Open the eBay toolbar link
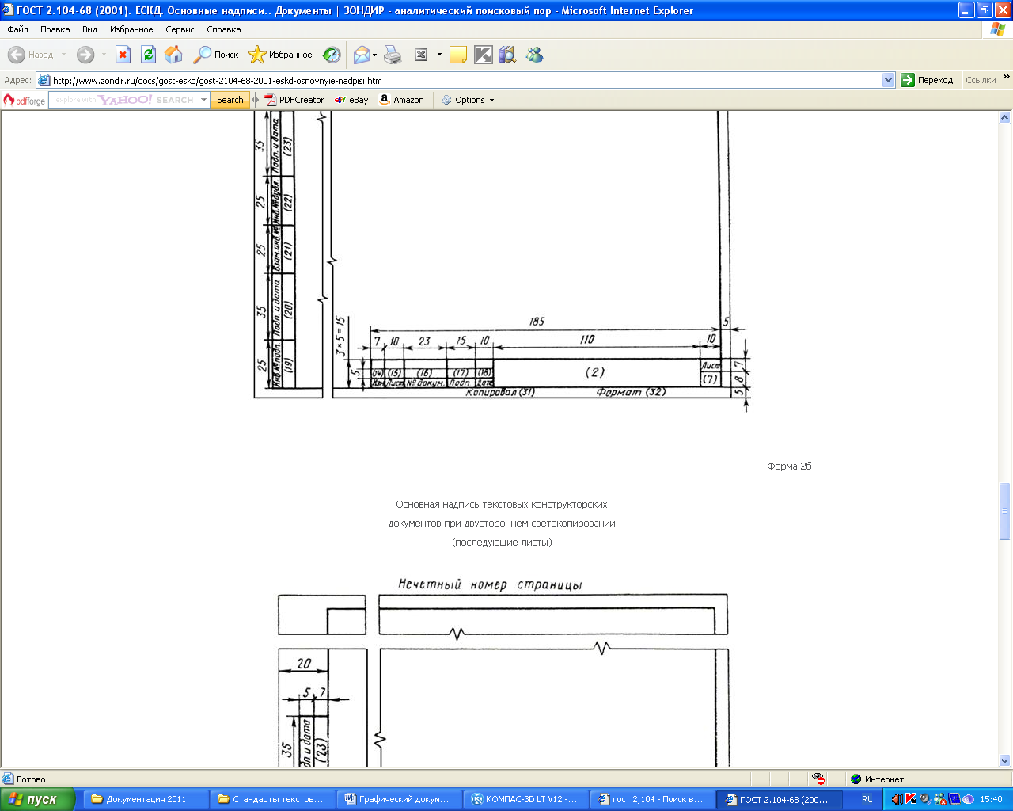This screenshot has width=1013, height=811. tap(351, 100)
